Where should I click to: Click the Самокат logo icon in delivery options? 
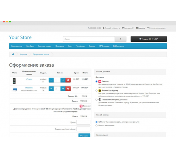click(x=100, y=81)
